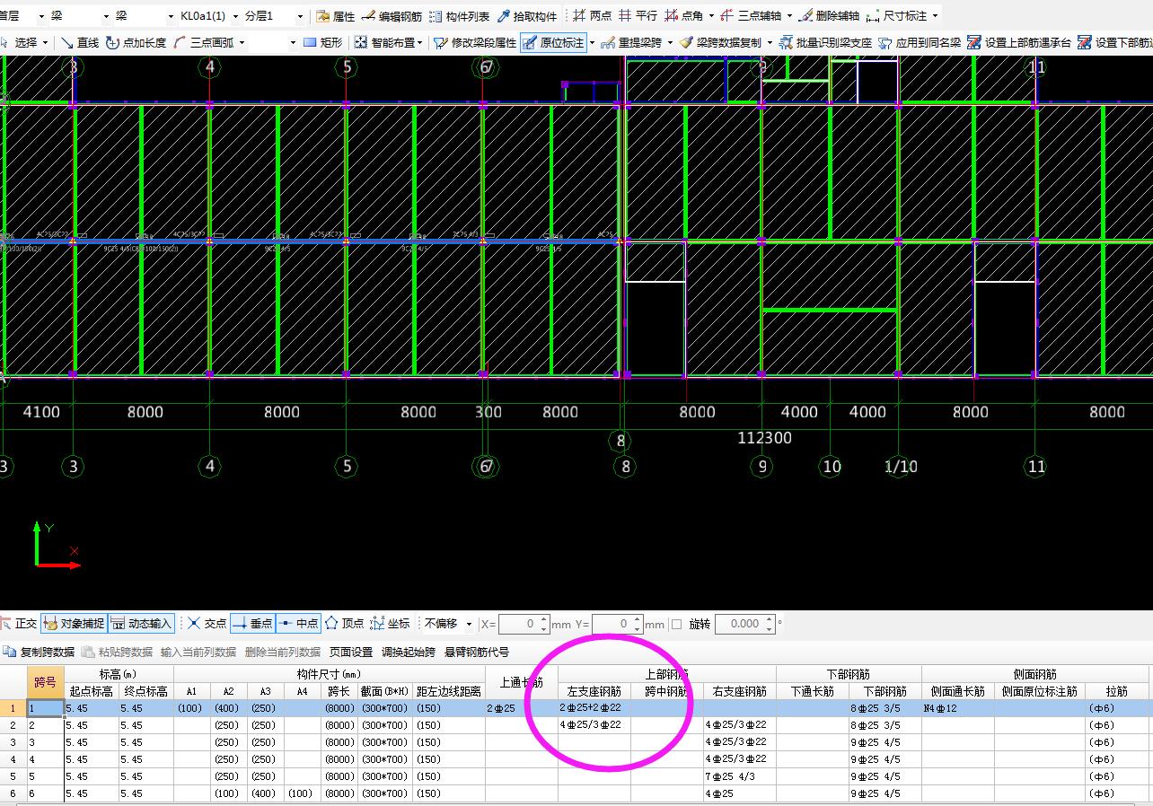Toggle 正交 orthogonal mode

19,623
